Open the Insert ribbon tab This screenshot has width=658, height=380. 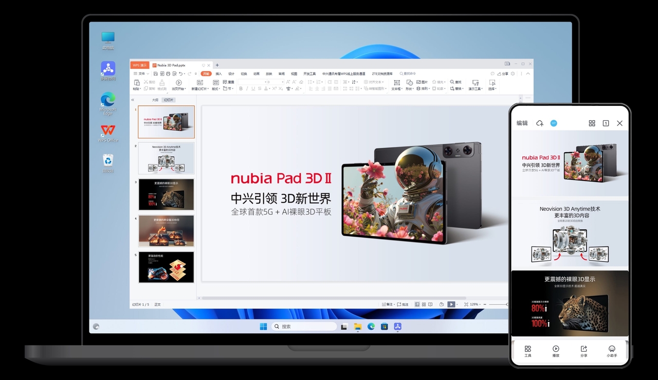tap(218, 74)
